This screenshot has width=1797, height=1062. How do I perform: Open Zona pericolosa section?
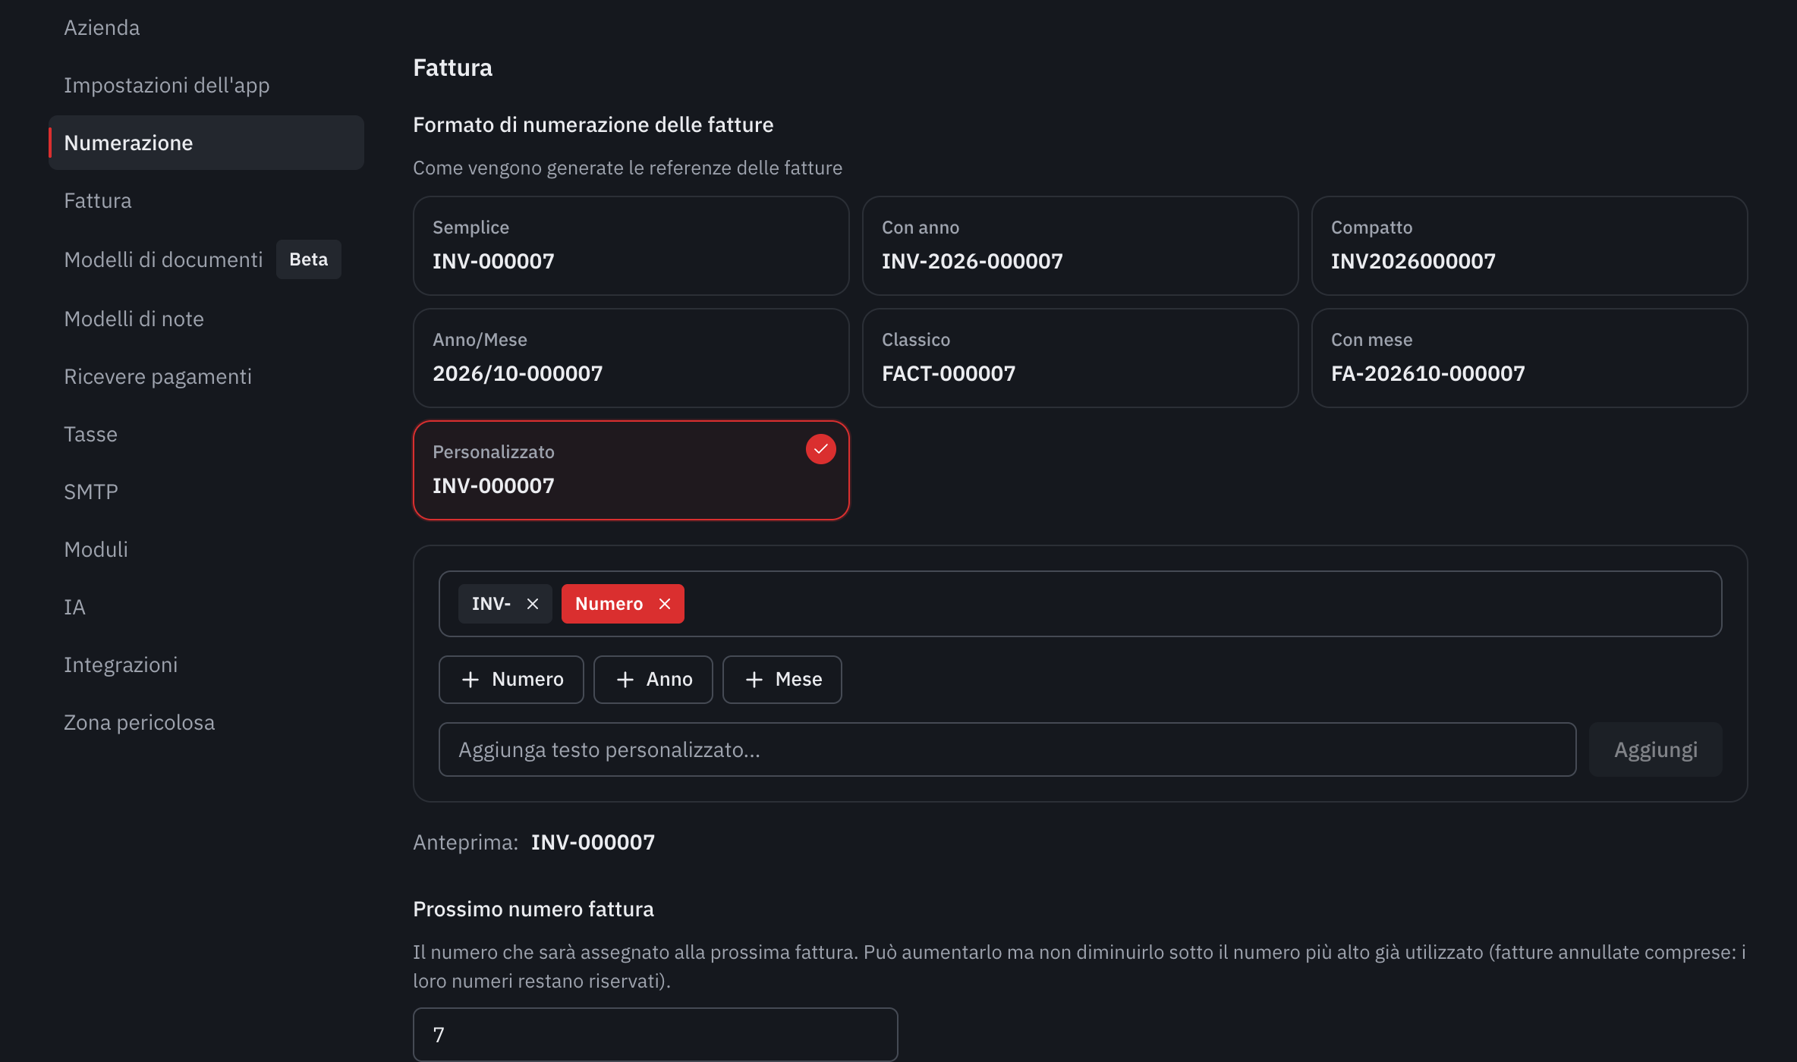(x=206, y=722)
